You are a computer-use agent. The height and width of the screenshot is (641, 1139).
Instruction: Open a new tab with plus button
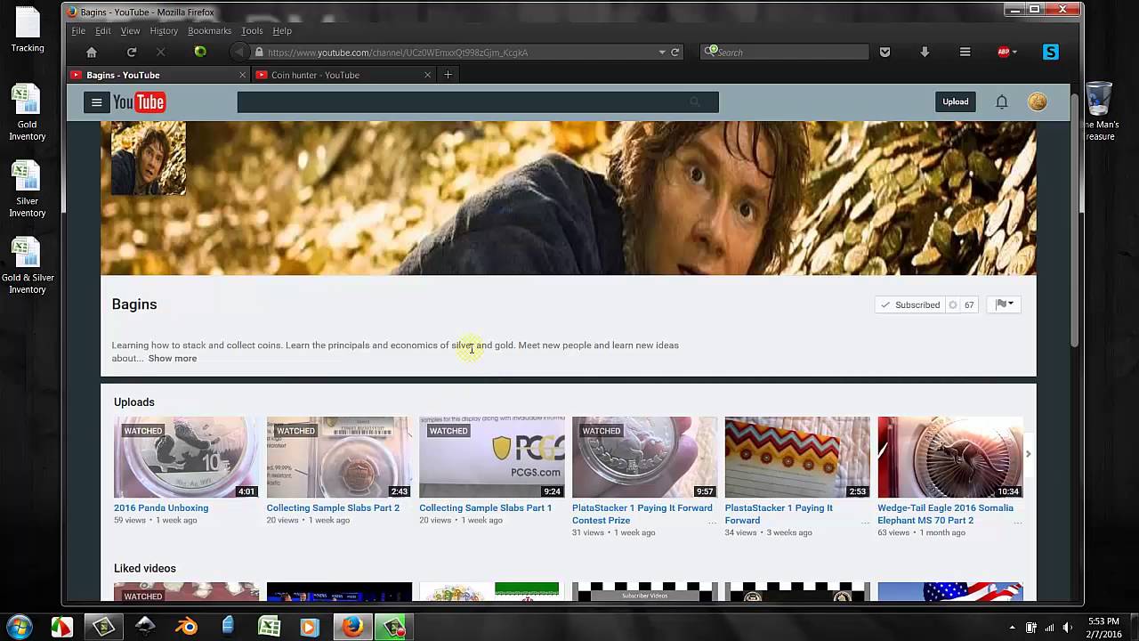click(x=448, y=75)
